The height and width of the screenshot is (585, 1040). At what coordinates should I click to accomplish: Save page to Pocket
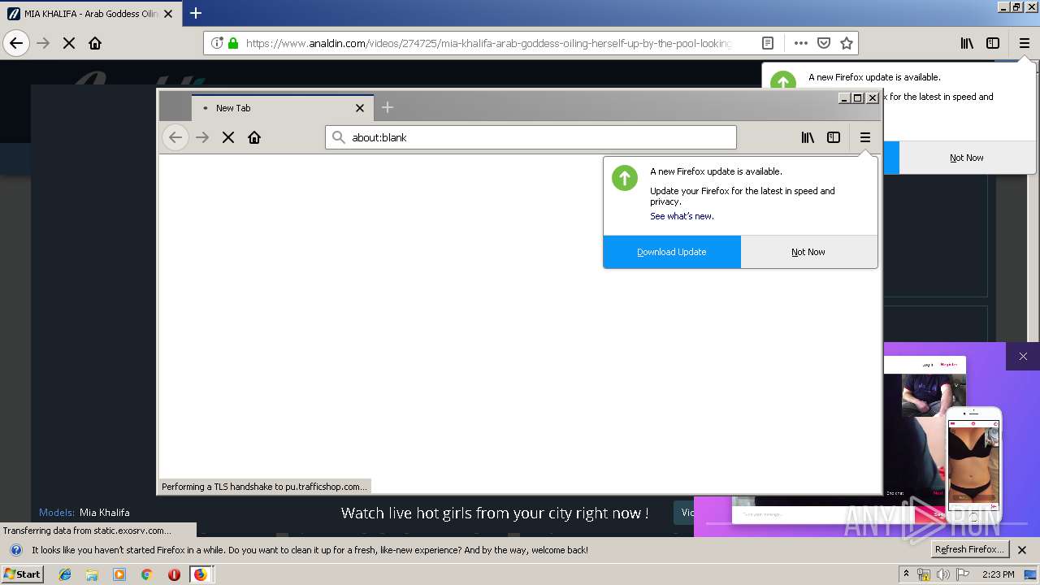[x=824, y=43]
